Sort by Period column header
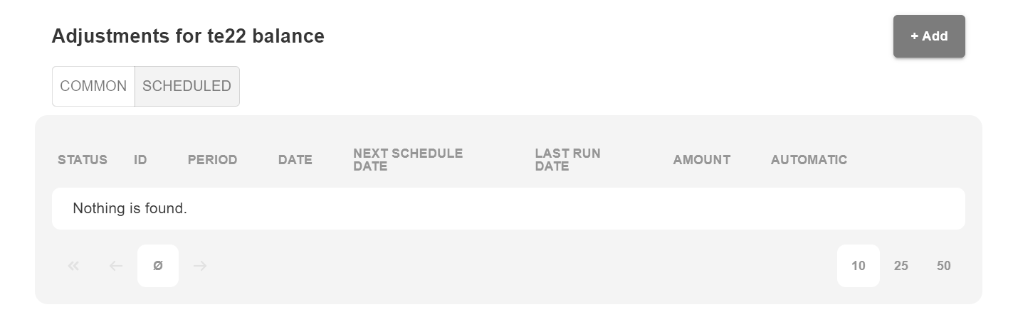Viewport: 1013px width, 317px height. [x=212, y=160]
